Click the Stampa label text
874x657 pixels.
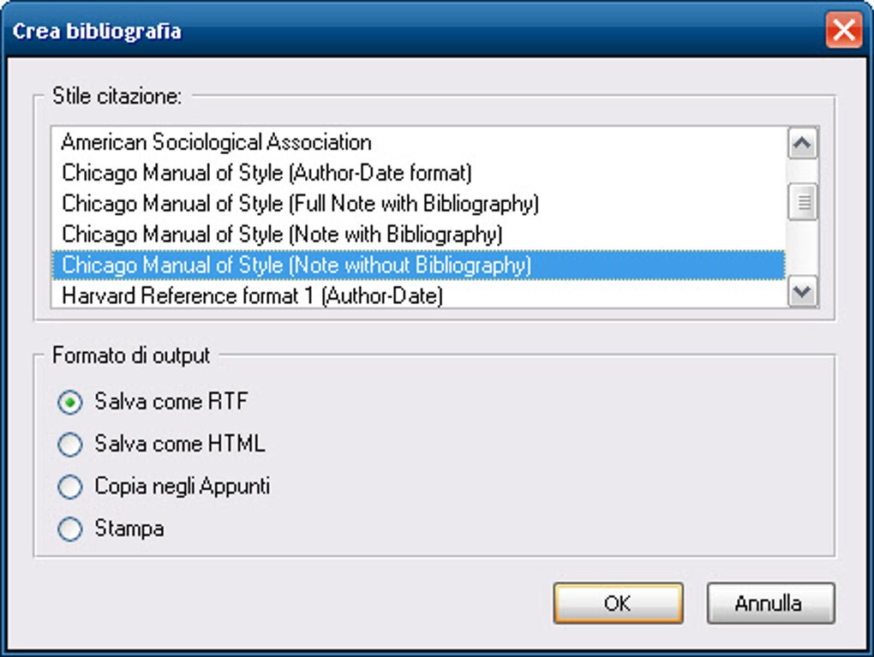click(129, 529)
